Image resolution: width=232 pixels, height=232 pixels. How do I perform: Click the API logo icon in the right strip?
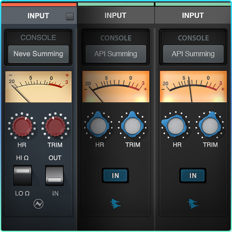pyautogui.click(x=193, y=204)
